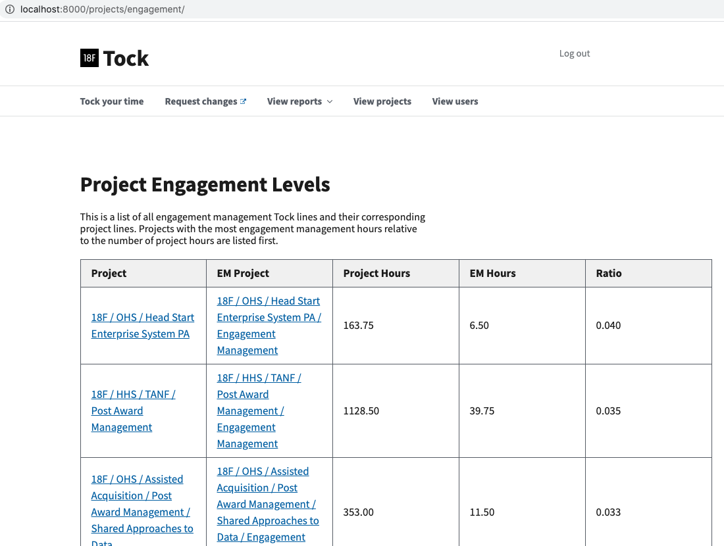The width and height of the screenshot is (724, 546).
Task: Open Head Start Enterprise System PA Engagement Management link
Action: 269,326
